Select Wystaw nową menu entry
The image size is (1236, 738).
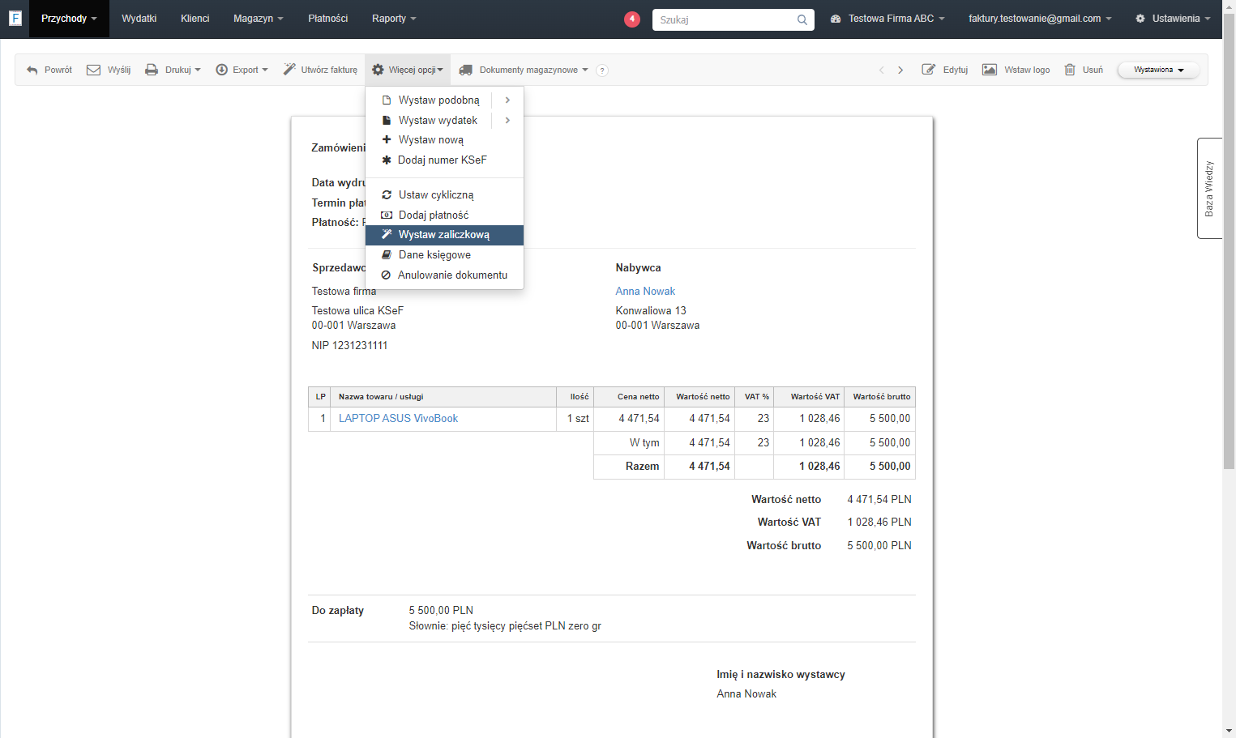(x=444, y=140)
